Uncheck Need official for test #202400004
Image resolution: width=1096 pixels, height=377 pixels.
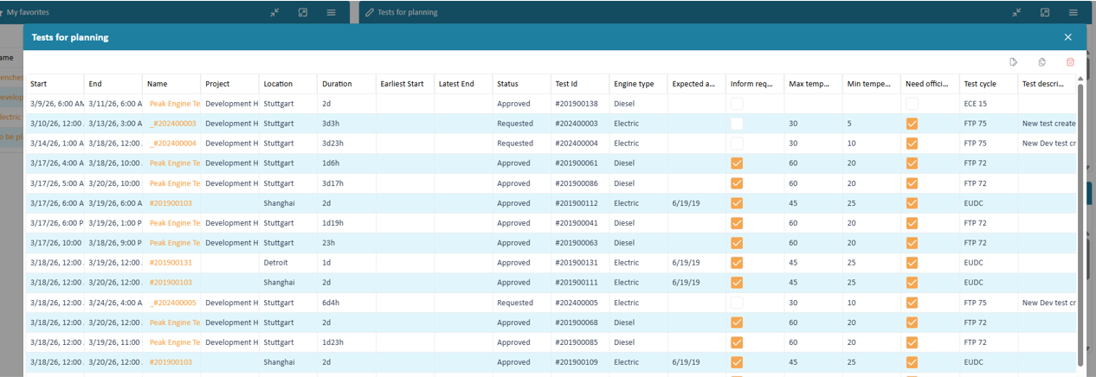912,144
